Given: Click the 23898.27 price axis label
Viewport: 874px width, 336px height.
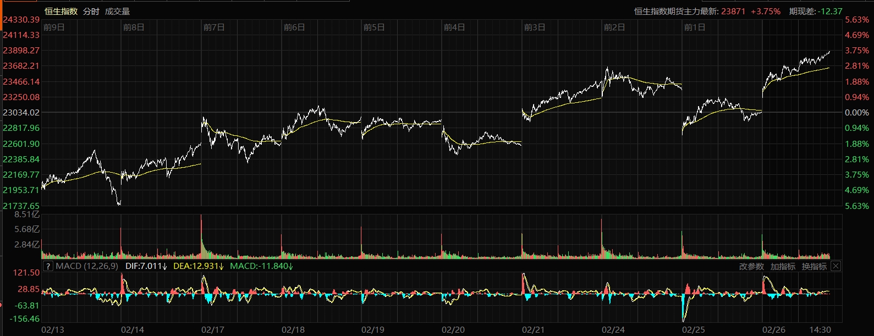Looking at the screenshot, I should tap(21, 50).
